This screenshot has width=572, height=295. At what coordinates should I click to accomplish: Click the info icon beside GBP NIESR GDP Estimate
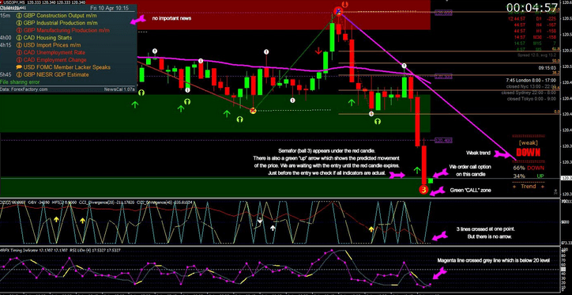(x=19, y=74)
